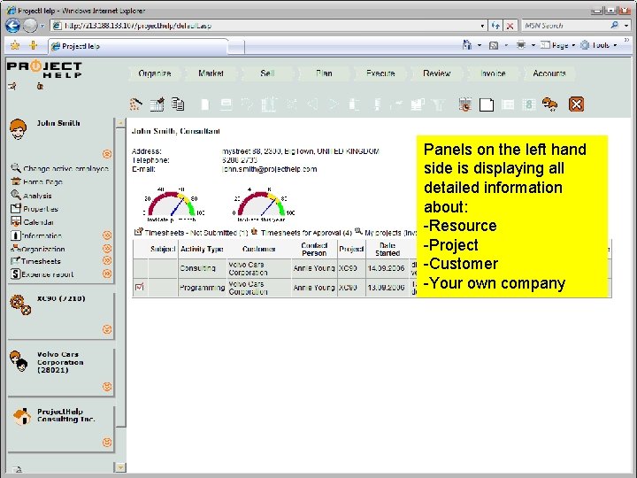The width and height of the screenshot is (637, 478).
Task: Expand the Expense report section arrow
Action: pos(107,274)
